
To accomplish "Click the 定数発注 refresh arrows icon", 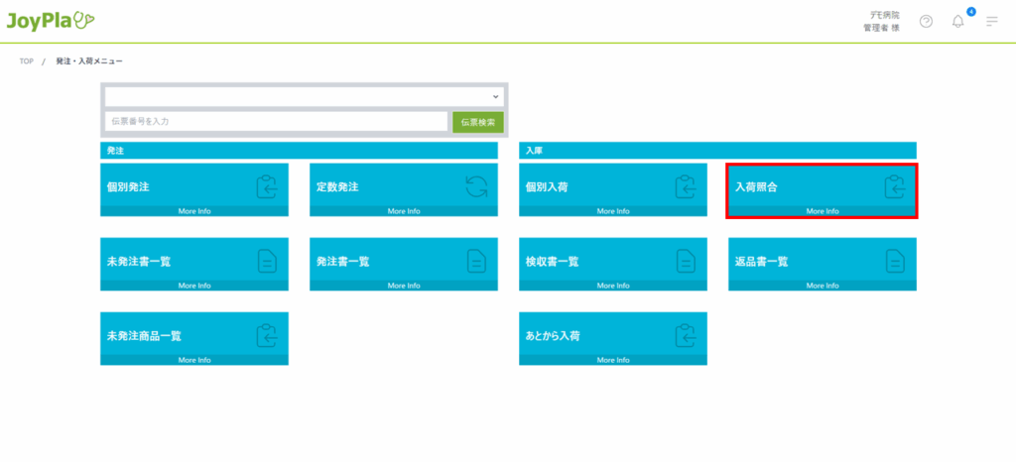I will [476, 185].
